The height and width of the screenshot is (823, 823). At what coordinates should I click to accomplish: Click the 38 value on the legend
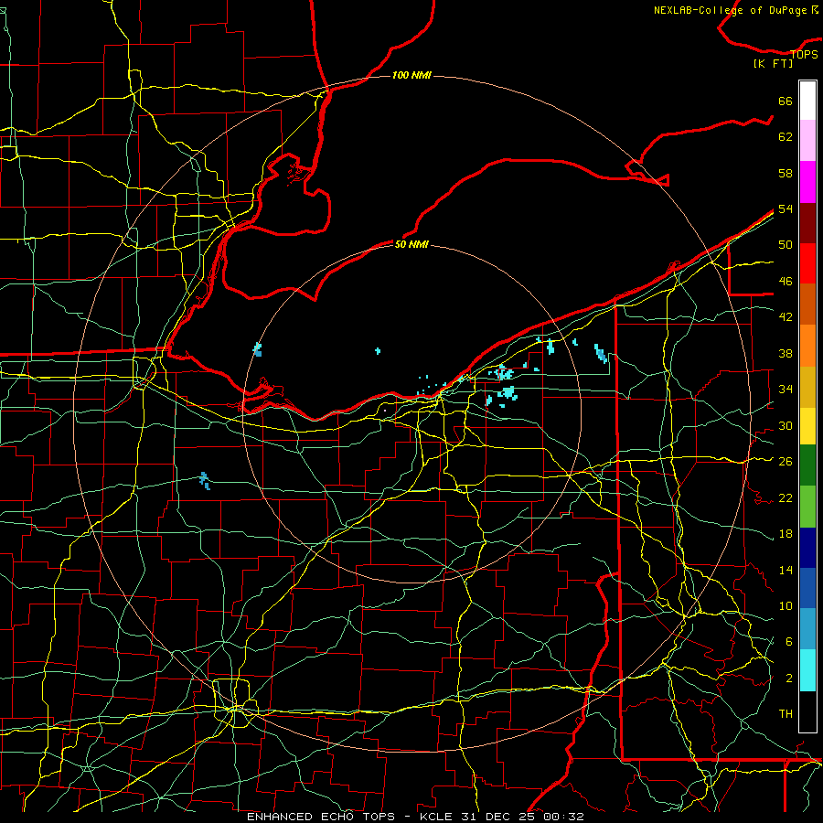(x=786, y=353)
